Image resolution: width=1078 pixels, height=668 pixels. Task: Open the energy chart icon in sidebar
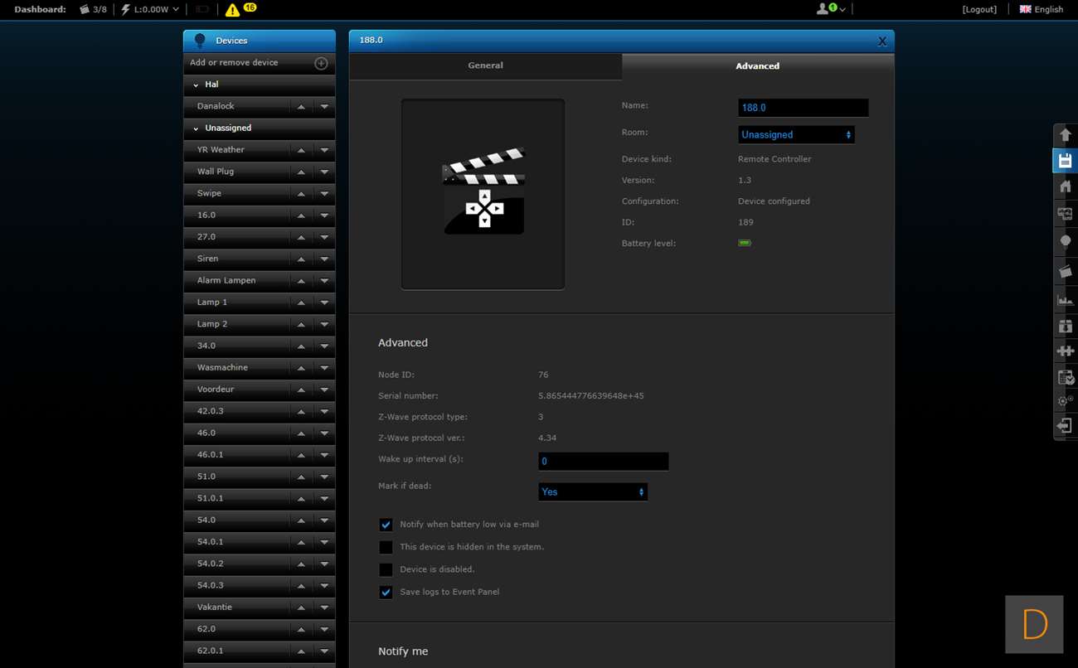1066,299
